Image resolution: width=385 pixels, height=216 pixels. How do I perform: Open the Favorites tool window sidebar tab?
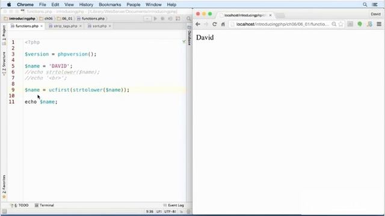tap(4, 186)
